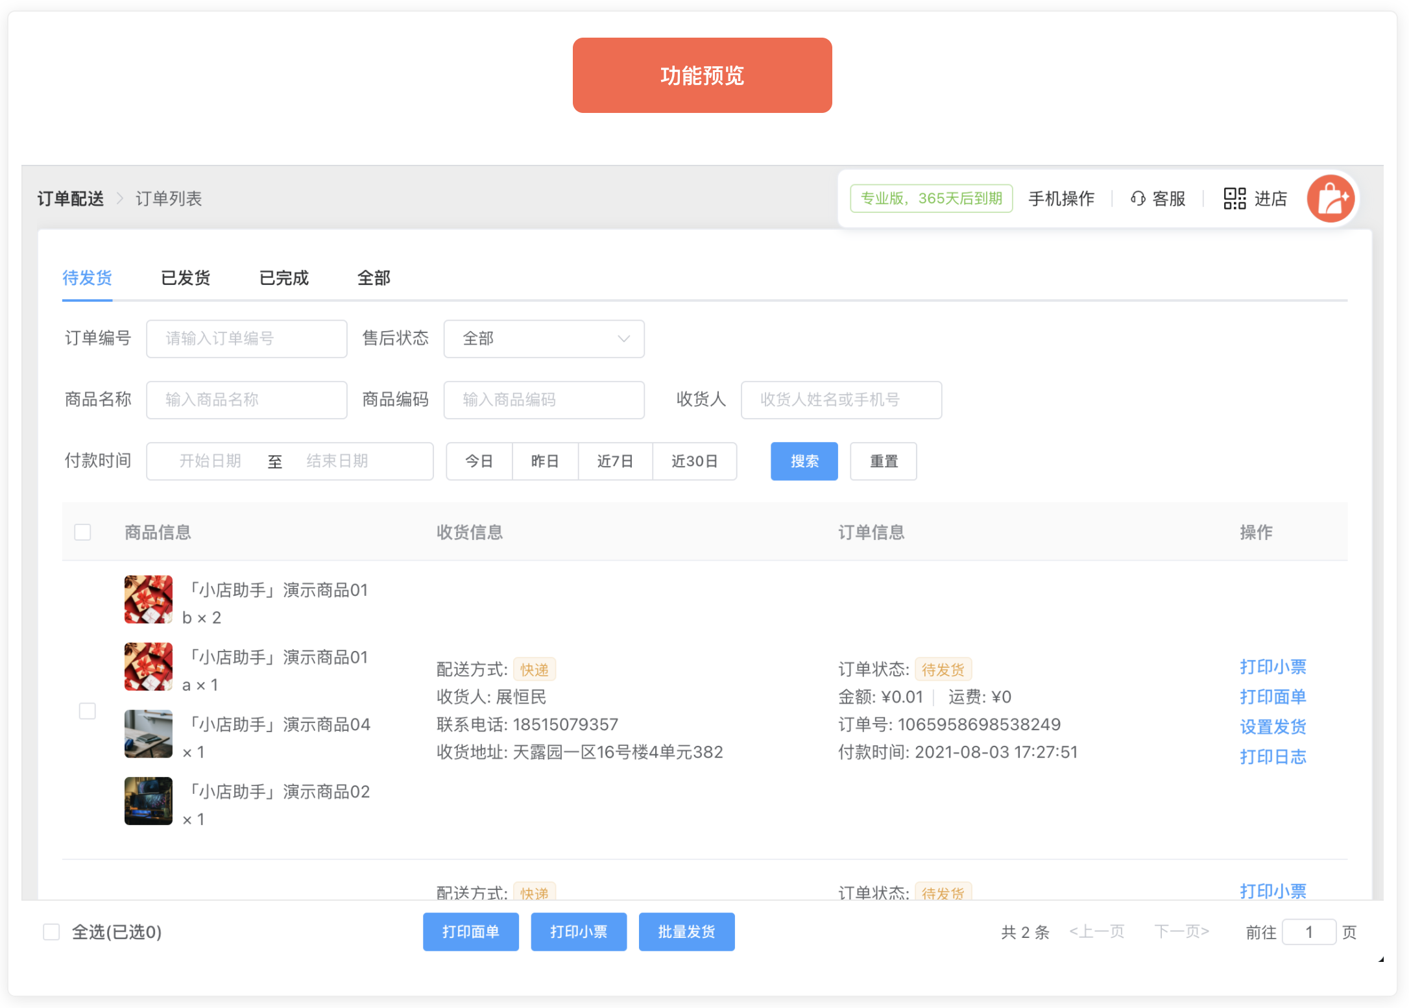The image size is (1409, 1008).
Task: Focus the 收货人 input field
Action: (841, 400)
